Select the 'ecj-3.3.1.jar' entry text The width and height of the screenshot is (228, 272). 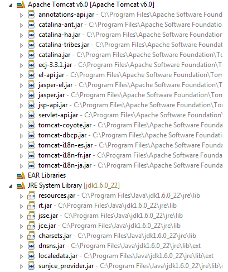55,65
